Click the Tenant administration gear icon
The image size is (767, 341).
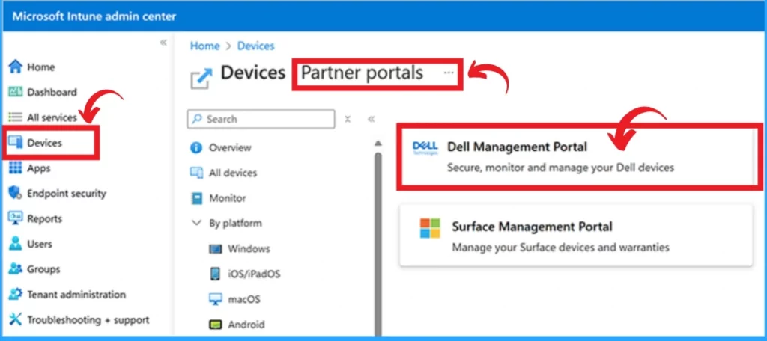click(x=16, y=294)
